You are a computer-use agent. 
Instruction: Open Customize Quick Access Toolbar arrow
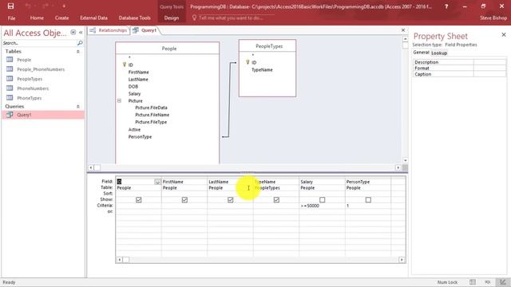[x=64, y=6]
